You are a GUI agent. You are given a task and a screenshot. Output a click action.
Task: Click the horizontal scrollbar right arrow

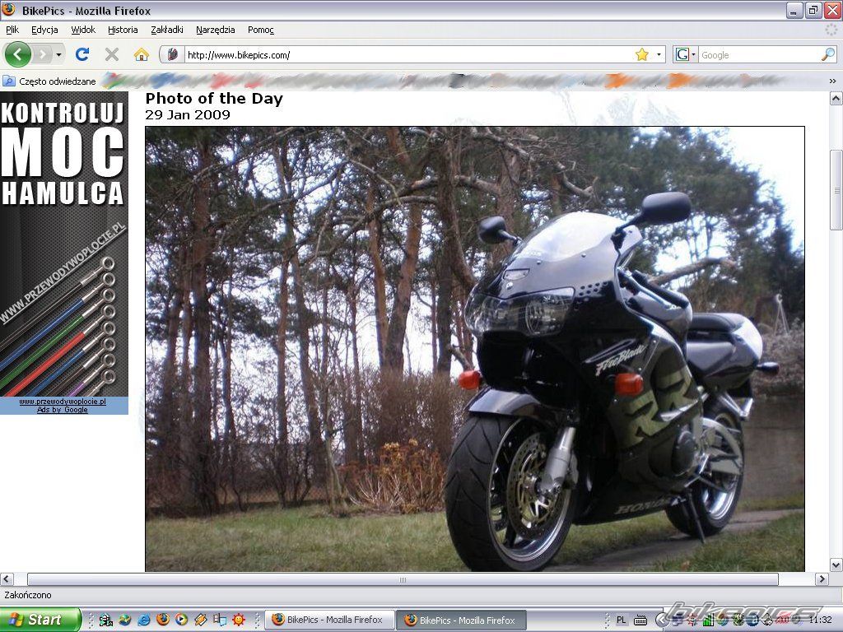point(822,579)
